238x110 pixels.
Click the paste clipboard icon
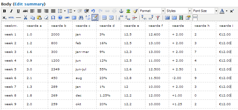pos(39,18)
